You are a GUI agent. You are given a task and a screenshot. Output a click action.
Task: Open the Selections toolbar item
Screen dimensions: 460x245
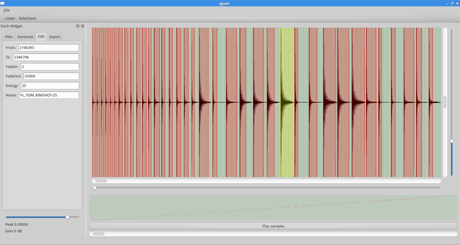coord(28,18)
